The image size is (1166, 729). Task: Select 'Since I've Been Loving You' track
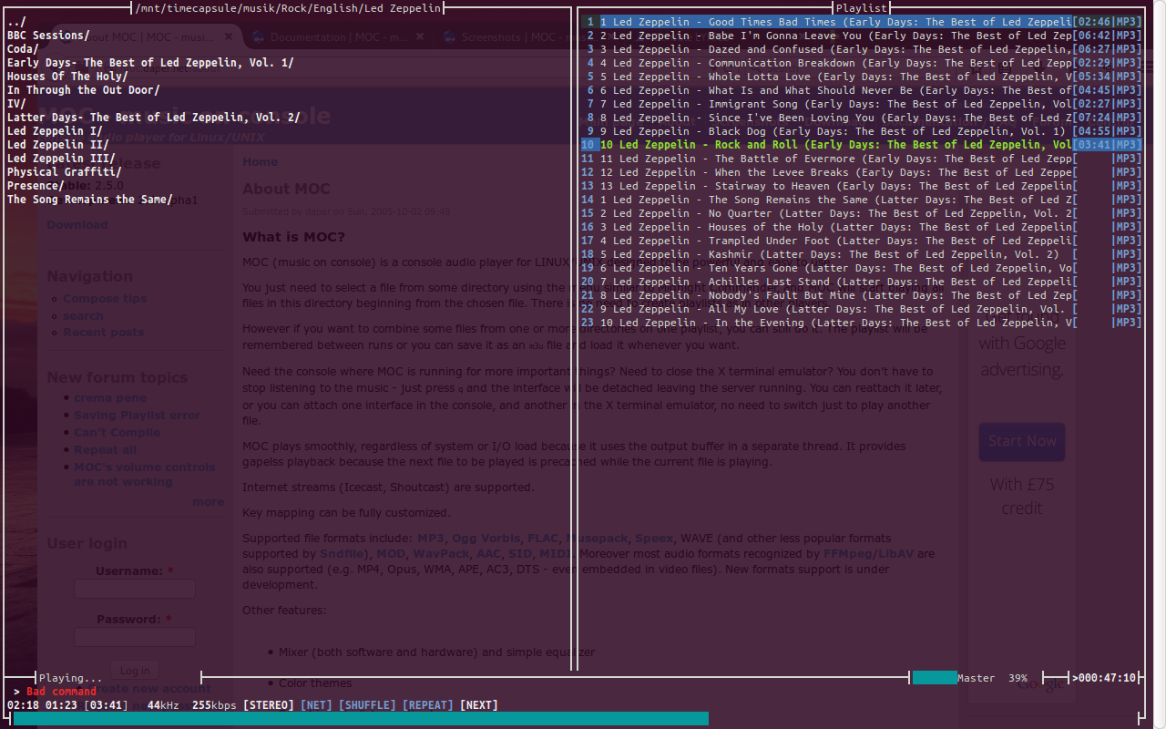pyautogui.click(x=861, y=118)
